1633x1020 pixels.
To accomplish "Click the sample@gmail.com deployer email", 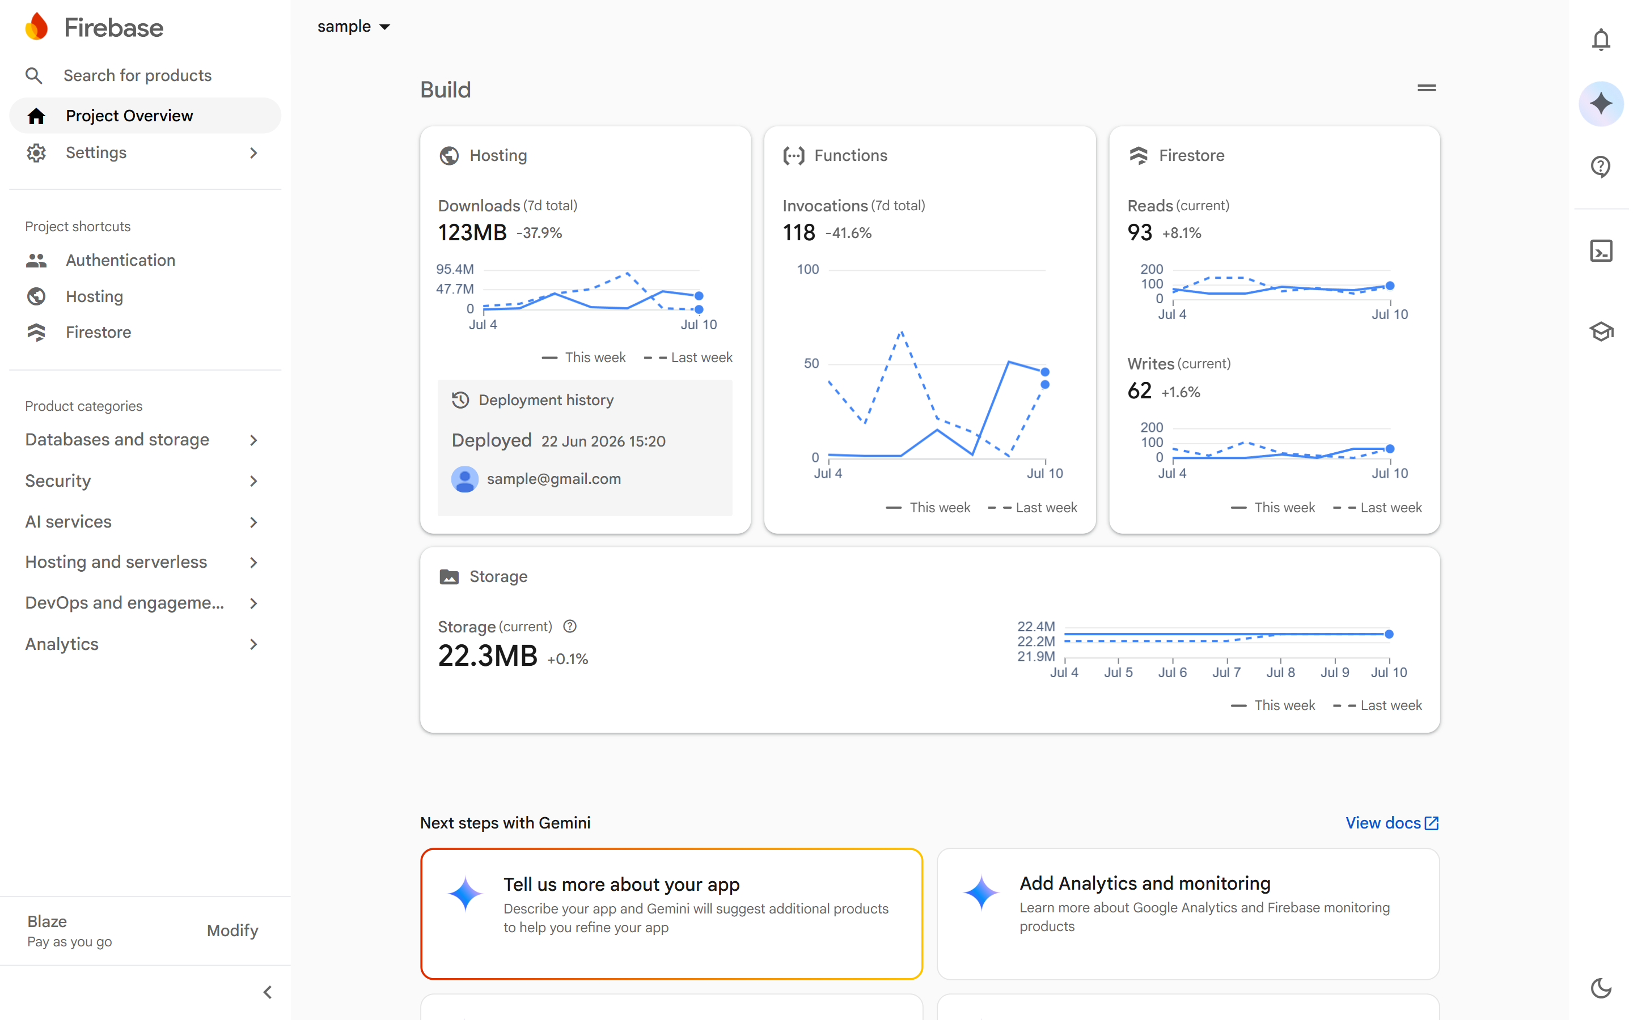I will [553, 479].
